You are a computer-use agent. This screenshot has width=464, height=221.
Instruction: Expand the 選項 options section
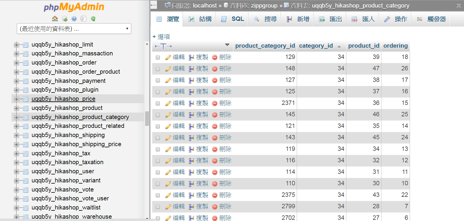[x=161, y=37]
